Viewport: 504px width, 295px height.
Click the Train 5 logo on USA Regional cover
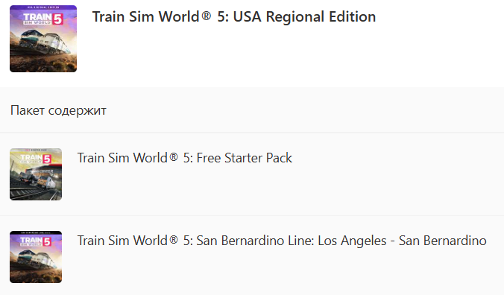pos(43,19)
